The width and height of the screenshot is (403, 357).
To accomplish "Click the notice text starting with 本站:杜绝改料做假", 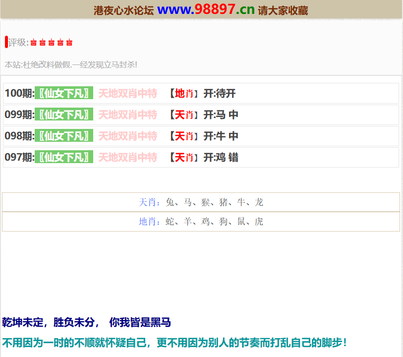I will (x=71, y=64).
